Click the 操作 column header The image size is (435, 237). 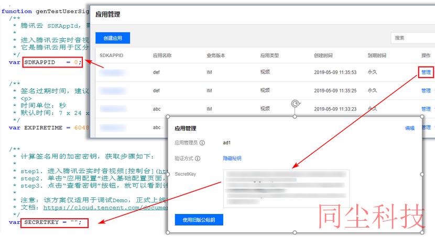pyautogui.click(x=426, y=55)
